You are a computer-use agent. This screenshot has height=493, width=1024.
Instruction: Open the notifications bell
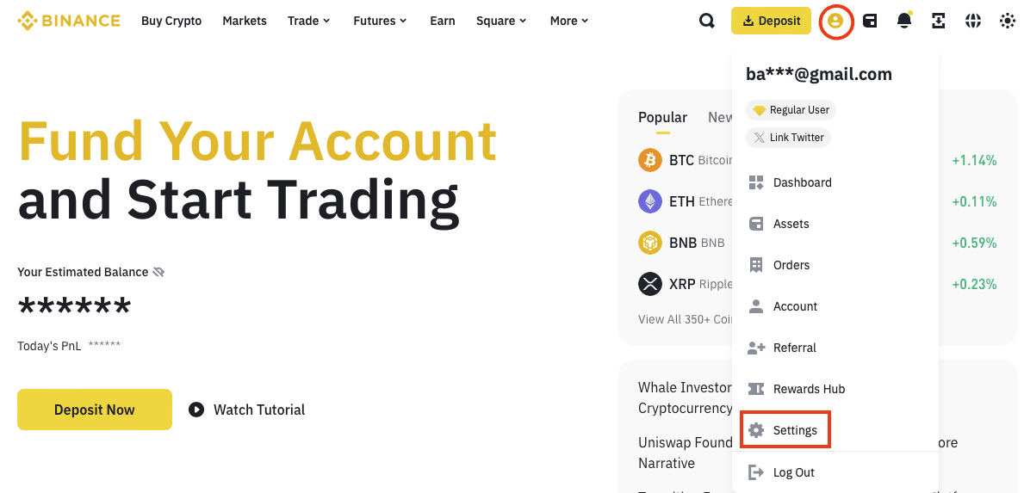(x=904, y=21)
